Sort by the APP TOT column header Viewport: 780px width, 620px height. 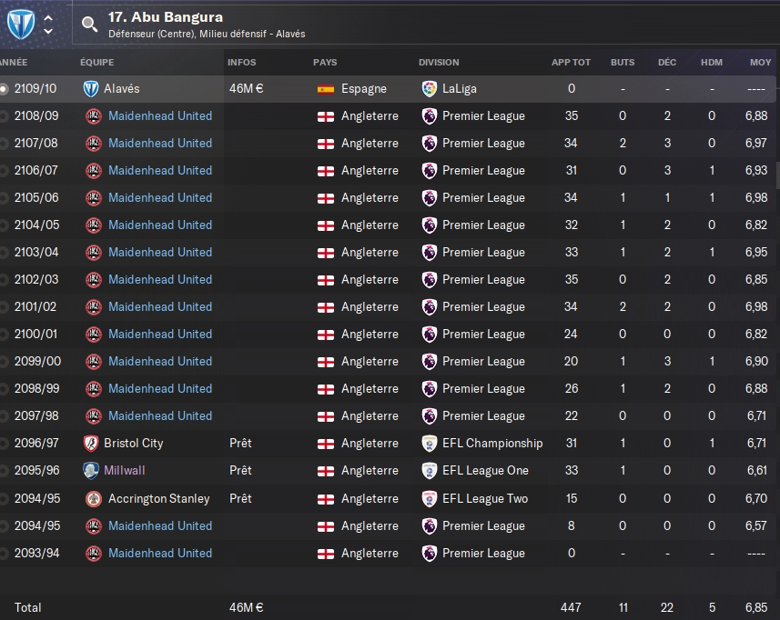tap(571, 63)
